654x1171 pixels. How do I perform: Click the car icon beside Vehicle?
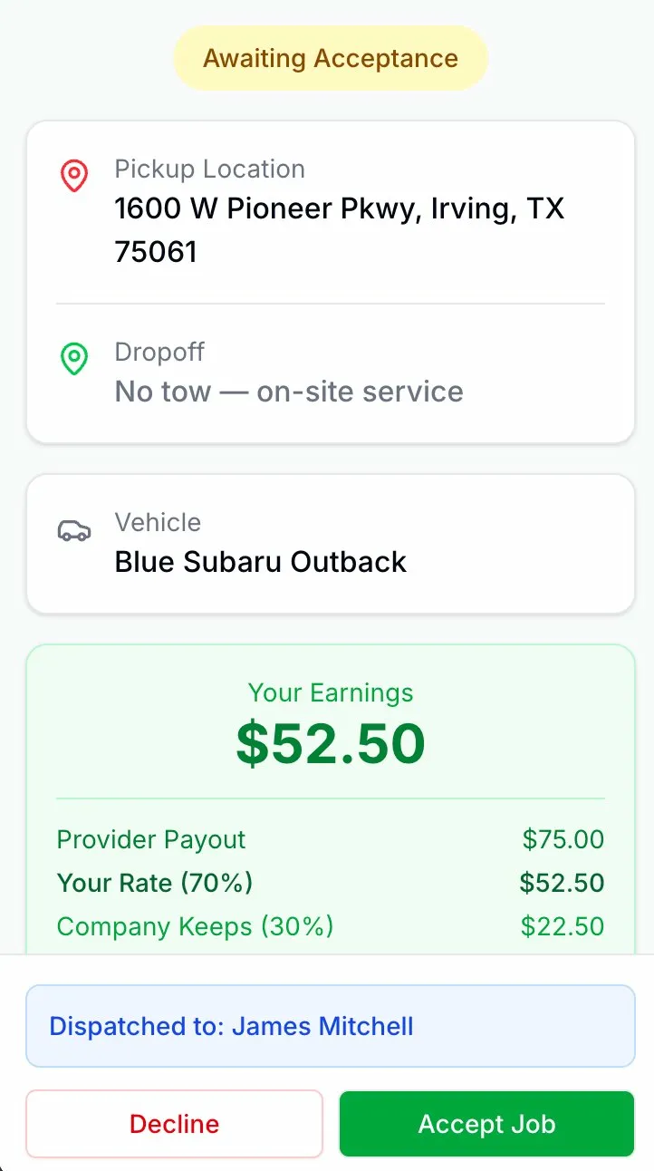pos(74,531)
